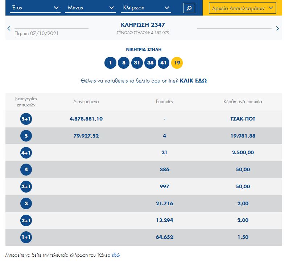
Task: Click the ΚΛΗΡΩΣΗ 2347 draw title
Action: pyautogui.click(x=143, y=25)
